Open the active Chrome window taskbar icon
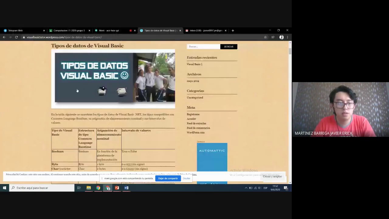389x219 pixels. (x=108, y=188)
